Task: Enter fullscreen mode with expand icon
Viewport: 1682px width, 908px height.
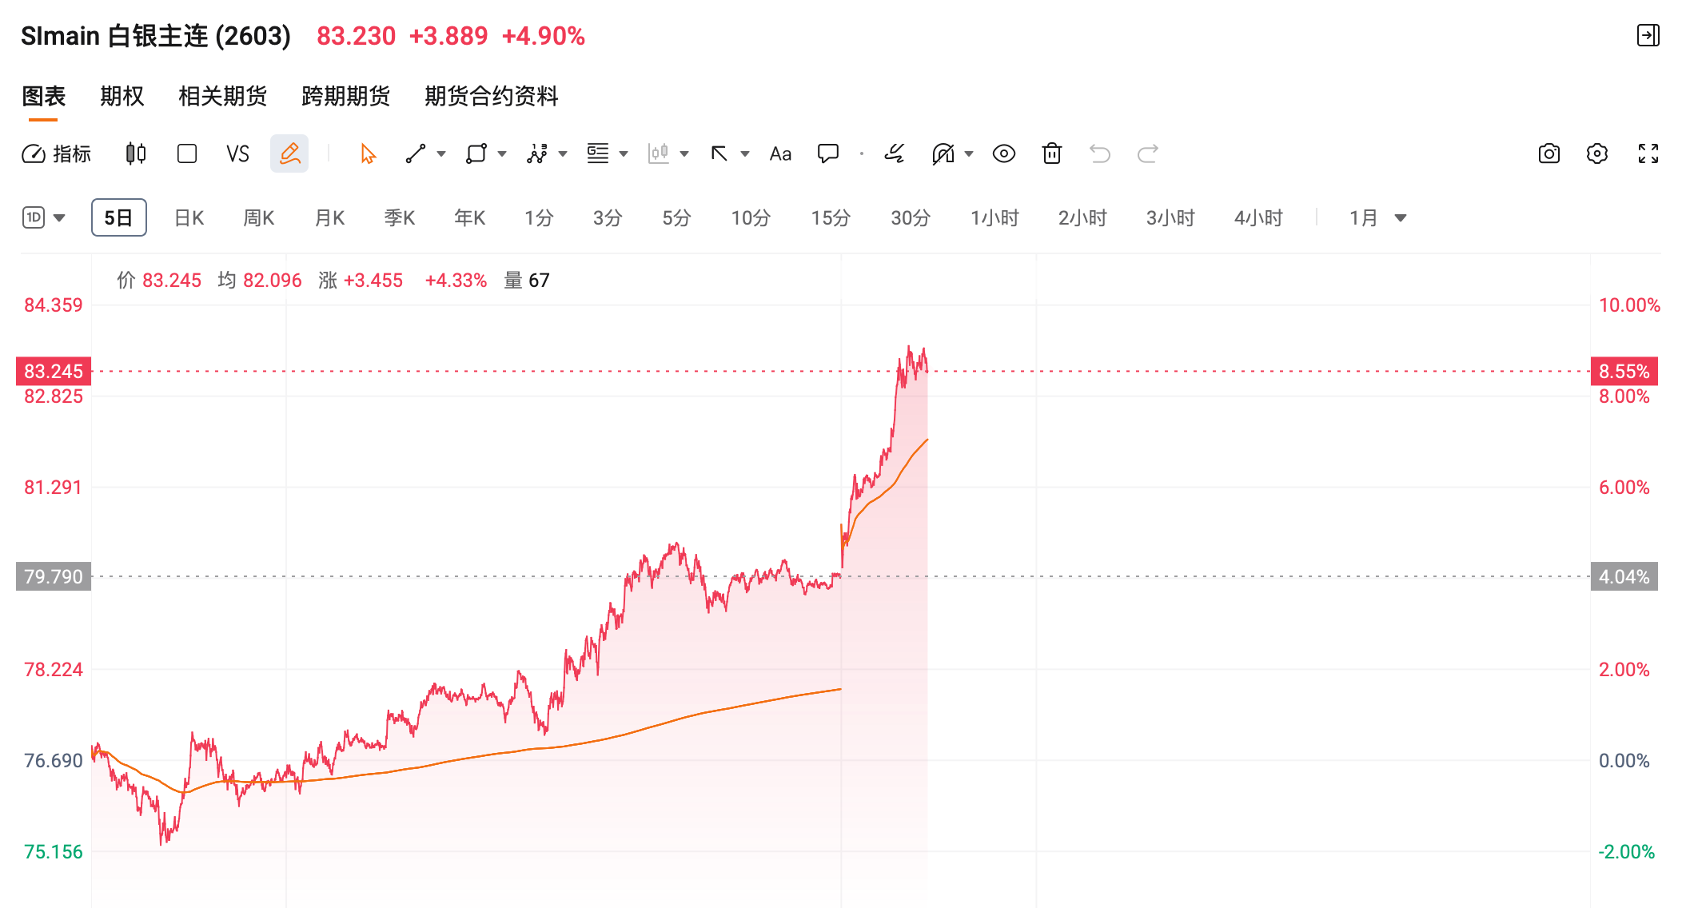Action: pyautogui.click(x=1648, y=153)
